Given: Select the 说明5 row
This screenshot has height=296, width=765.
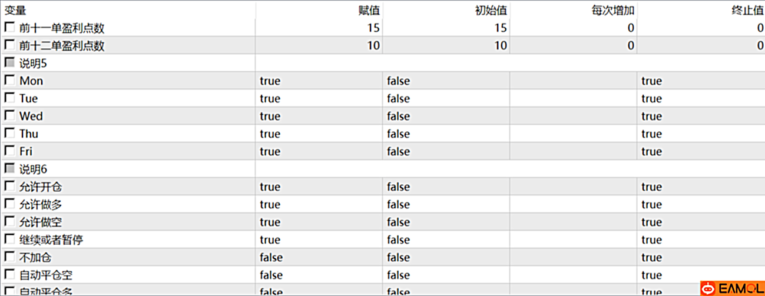Looking at the screenshot, I should coord(382,63).
